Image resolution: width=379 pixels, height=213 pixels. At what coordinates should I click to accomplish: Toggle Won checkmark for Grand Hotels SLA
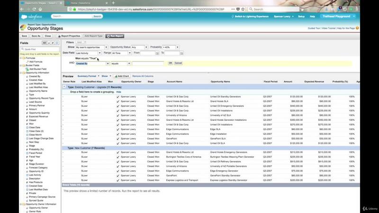(x=118, y=101)
